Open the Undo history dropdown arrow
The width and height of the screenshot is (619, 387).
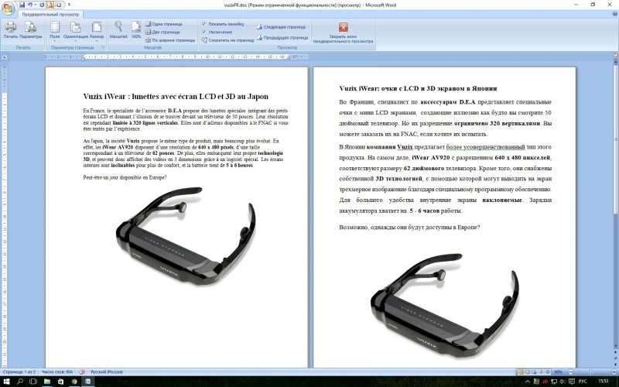pyautogui.click(x=36, y=5)
